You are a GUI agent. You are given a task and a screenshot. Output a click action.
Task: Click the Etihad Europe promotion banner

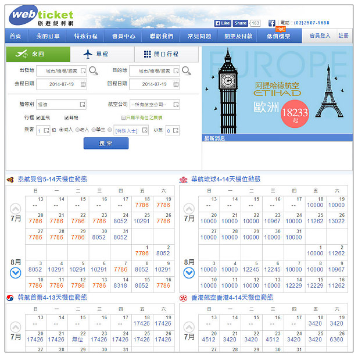(277, 90)
